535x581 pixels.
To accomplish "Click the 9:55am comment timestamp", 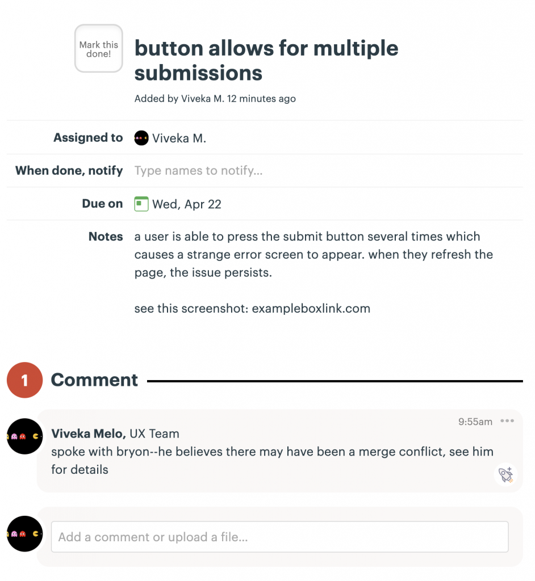I will click(x=475, y=421).
